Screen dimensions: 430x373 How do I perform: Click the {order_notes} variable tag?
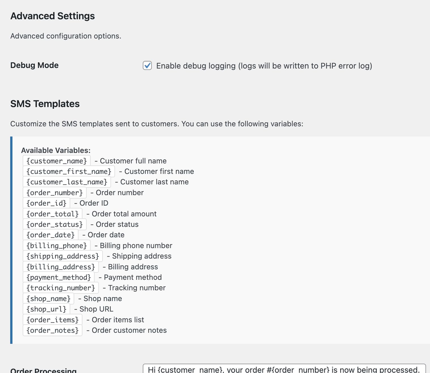[x=53, y=331]
